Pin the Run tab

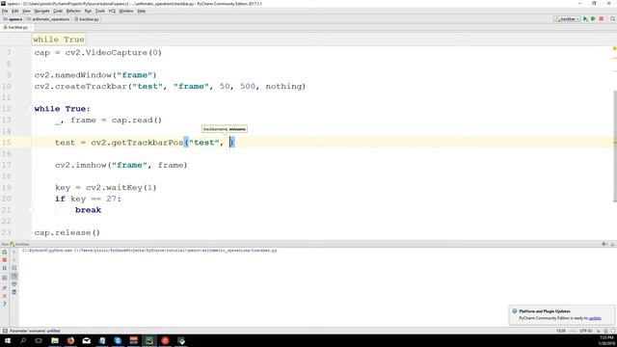pos(4,287)
